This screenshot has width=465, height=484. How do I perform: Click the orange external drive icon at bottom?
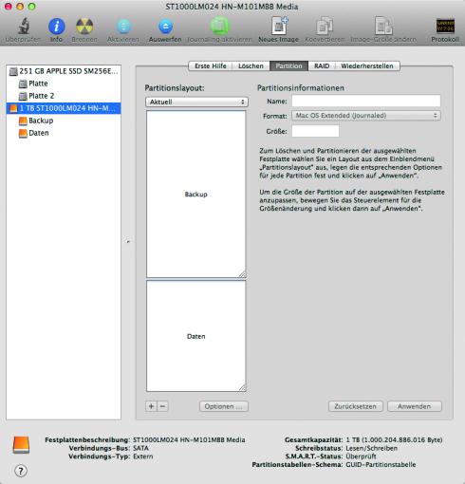(21, 445)
